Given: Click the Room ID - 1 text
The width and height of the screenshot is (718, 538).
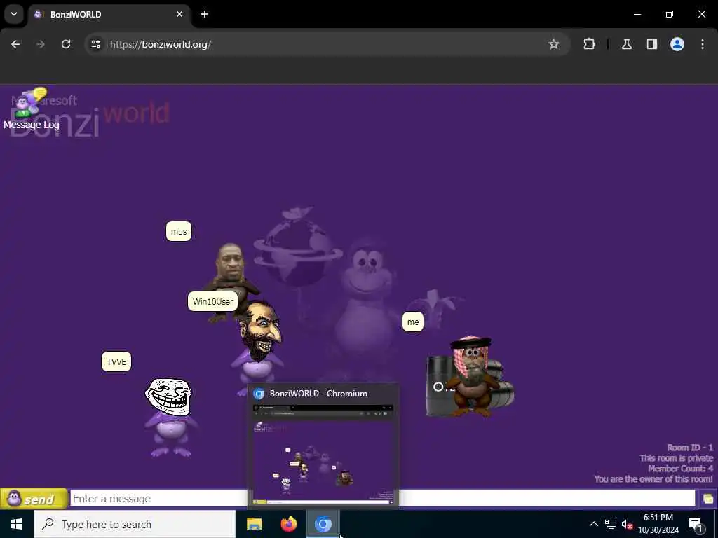Looking at the screenshot, I should click(x=690, y=448).
